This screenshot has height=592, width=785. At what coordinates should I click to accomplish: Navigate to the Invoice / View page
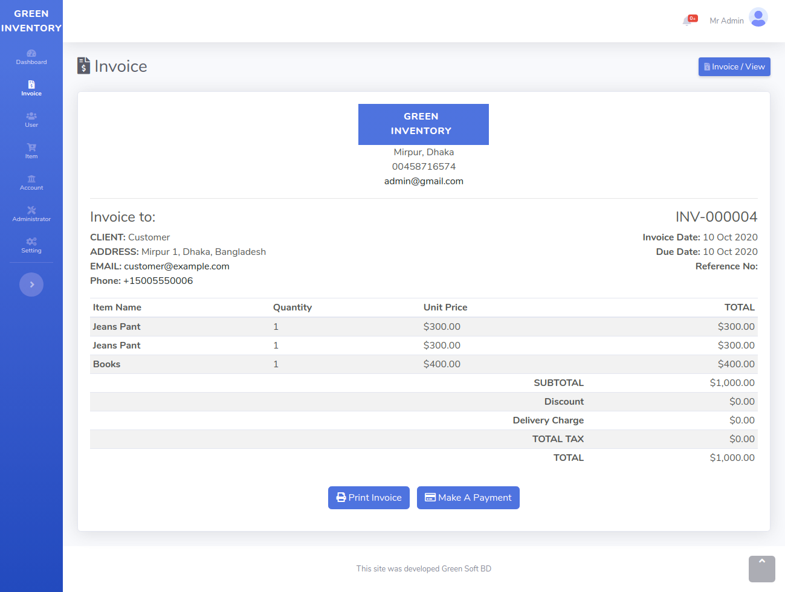tap(734, 66)
